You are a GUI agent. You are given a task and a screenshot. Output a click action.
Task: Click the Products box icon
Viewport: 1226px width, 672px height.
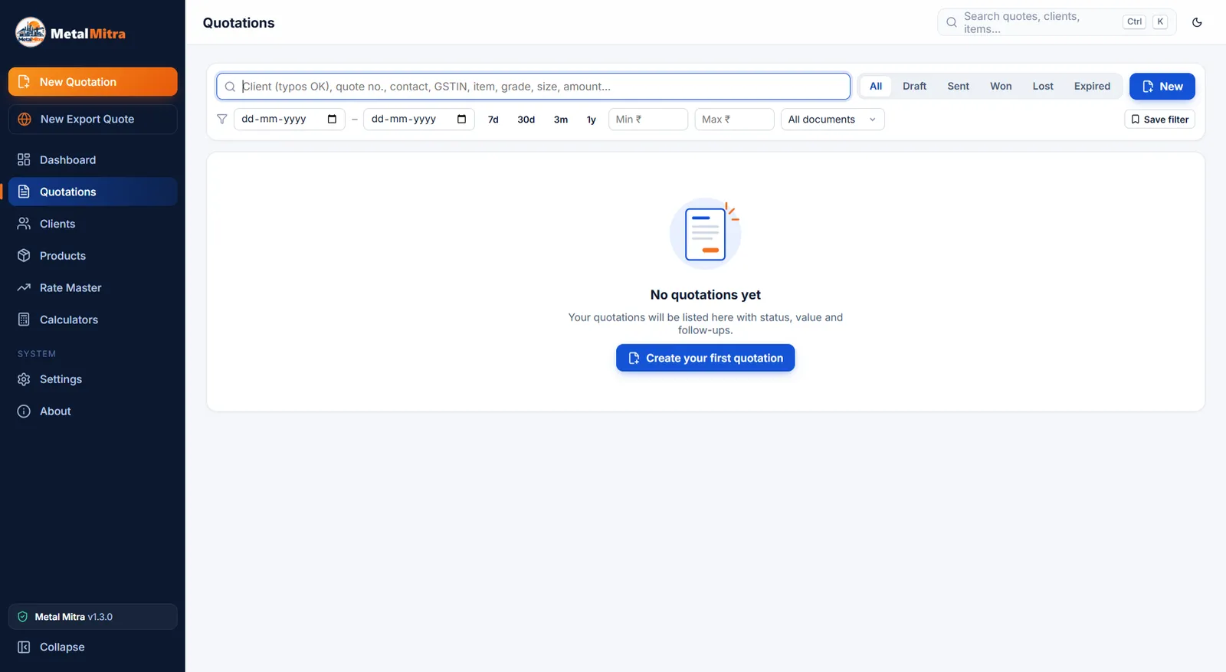pos(24,256)
